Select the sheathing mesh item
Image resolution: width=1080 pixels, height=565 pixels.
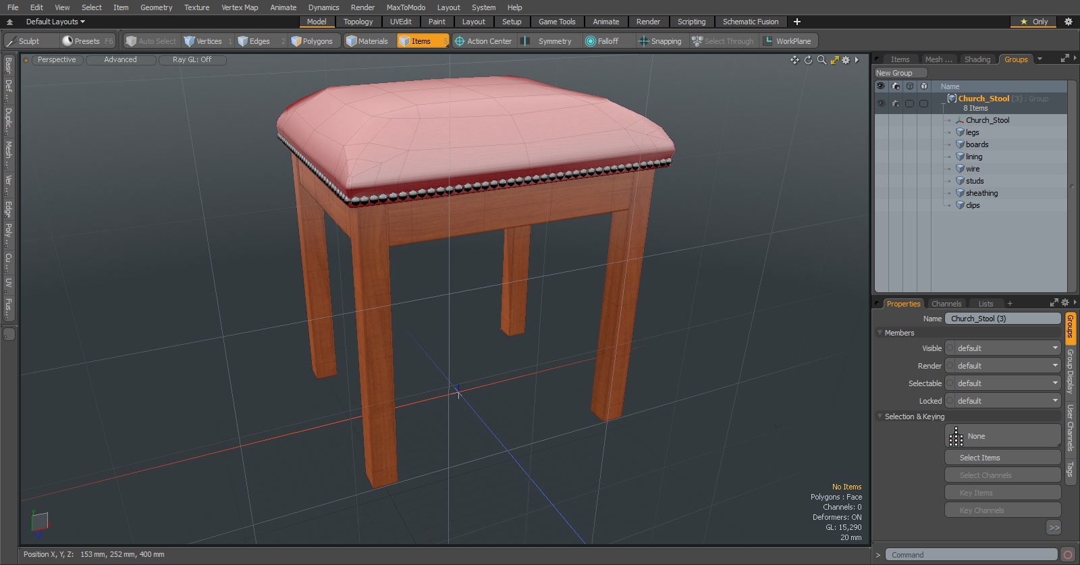(981, 193)
